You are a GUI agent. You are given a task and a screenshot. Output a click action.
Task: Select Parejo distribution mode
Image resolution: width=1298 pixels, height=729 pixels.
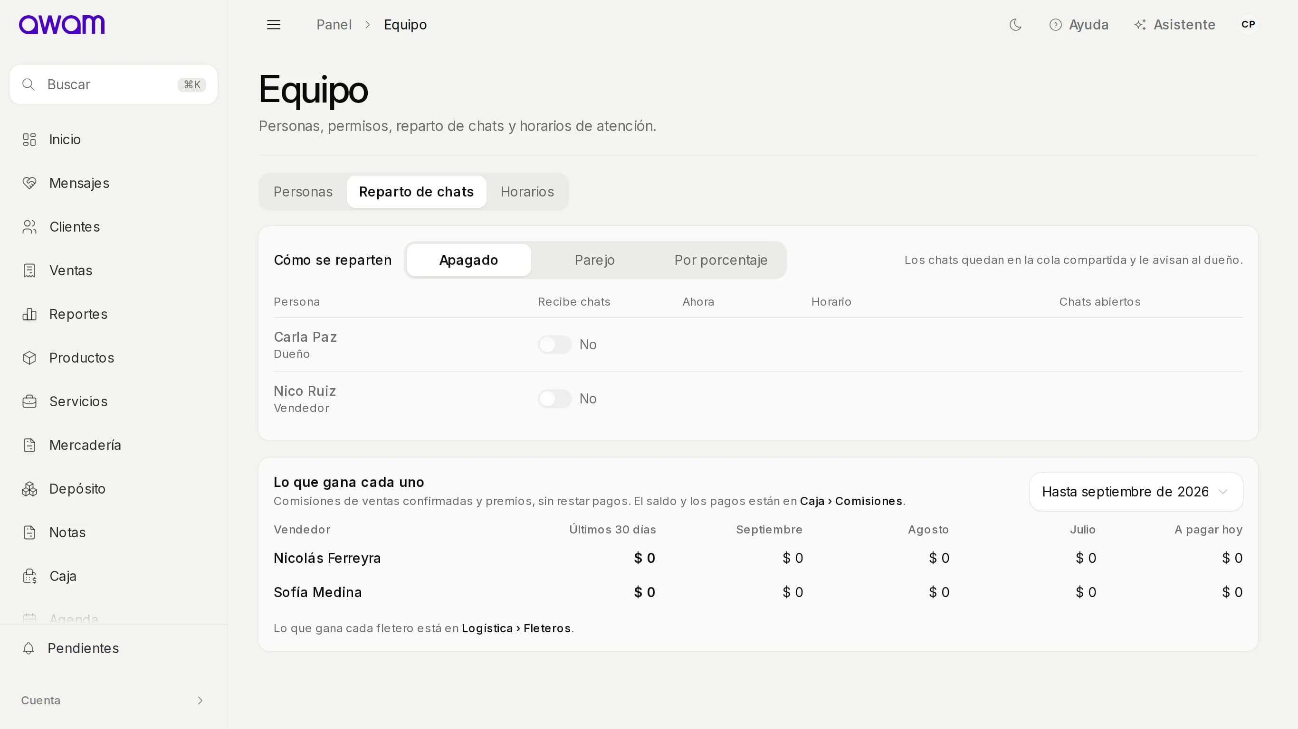[x=594, y=260]
